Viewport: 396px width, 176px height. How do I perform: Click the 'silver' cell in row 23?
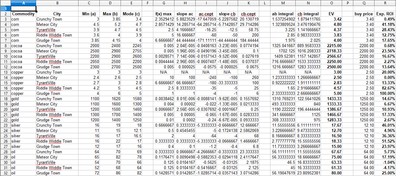click(x=24, y=125)
